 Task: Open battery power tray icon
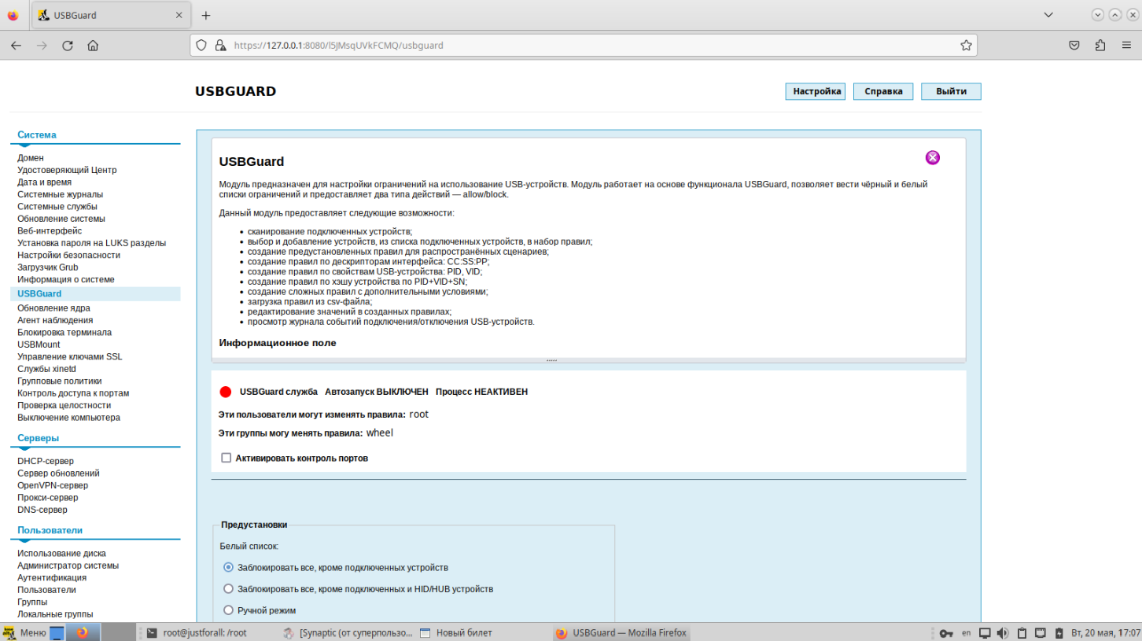(x=1058, y=633)
